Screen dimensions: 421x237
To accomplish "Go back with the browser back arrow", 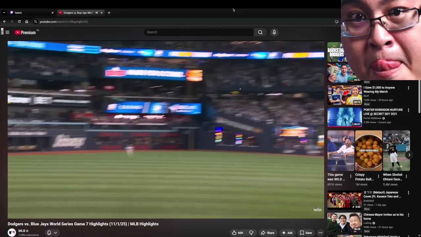I will point(4,22).
